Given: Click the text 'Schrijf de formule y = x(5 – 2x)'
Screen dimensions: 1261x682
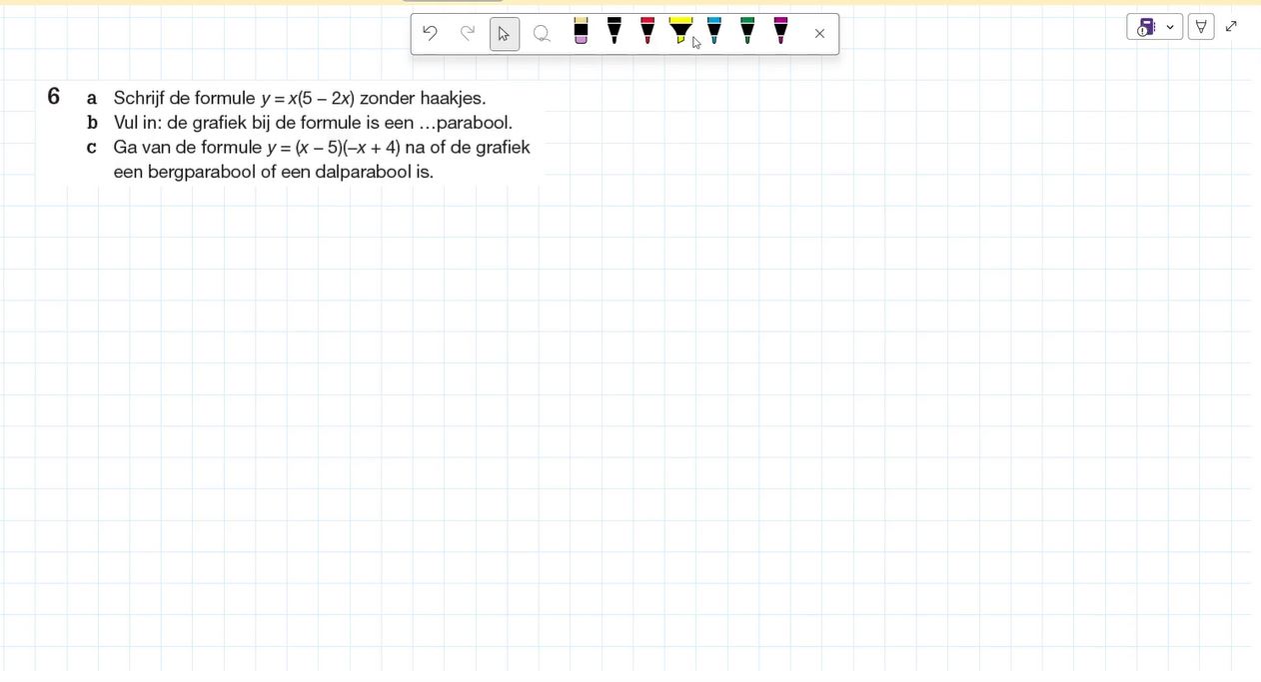Looking at the screenshot, I should [234, 98].
